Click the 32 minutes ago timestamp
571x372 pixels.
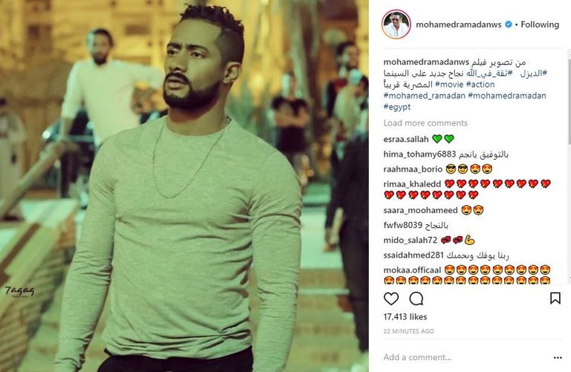tap(409, 331)
